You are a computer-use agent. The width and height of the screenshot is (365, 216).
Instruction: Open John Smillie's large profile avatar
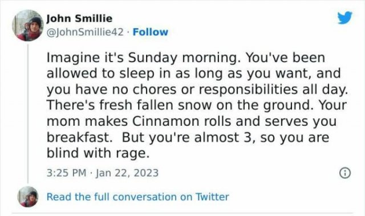[x=28, y=25]
